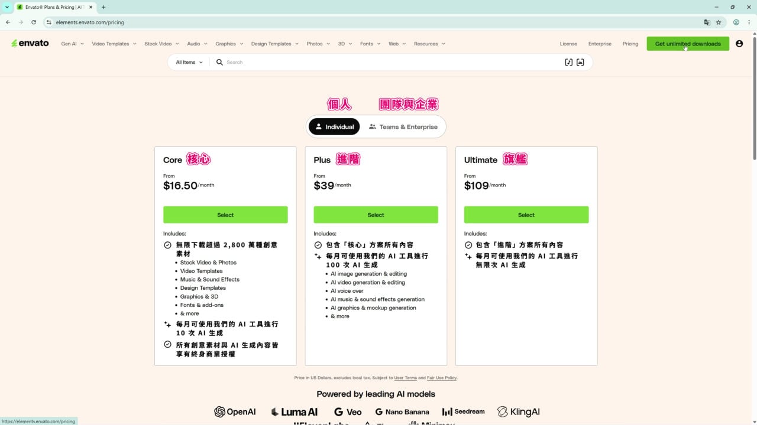This screenshot has width=757, height=425.
Task: Click Get unlimited downloads button
Action: click(x=688, y=44)
